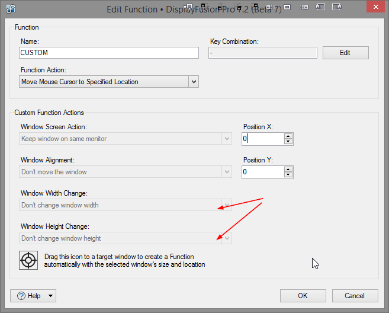Expand the Window Alignment dropdown
Screen dimensions: 389x313
click(226, 172)
